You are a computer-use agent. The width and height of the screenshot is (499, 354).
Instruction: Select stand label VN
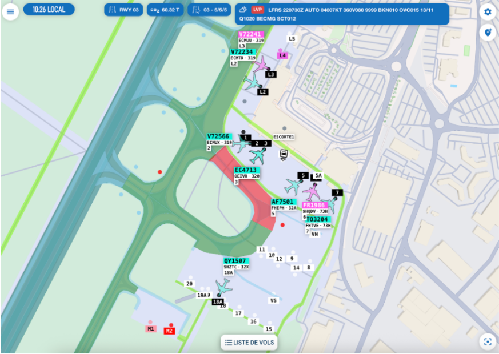pyautogui.click(x=314, y=234)
